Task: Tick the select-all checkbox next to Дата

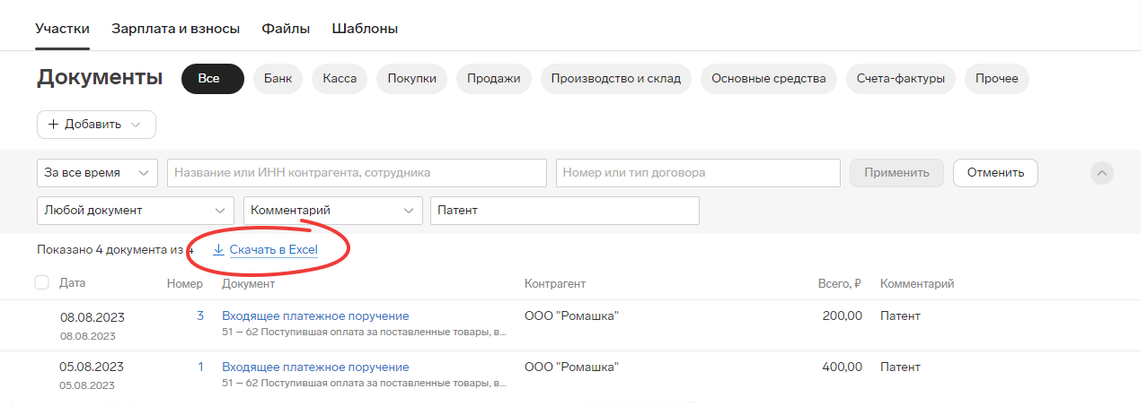Action: [41, 283]
